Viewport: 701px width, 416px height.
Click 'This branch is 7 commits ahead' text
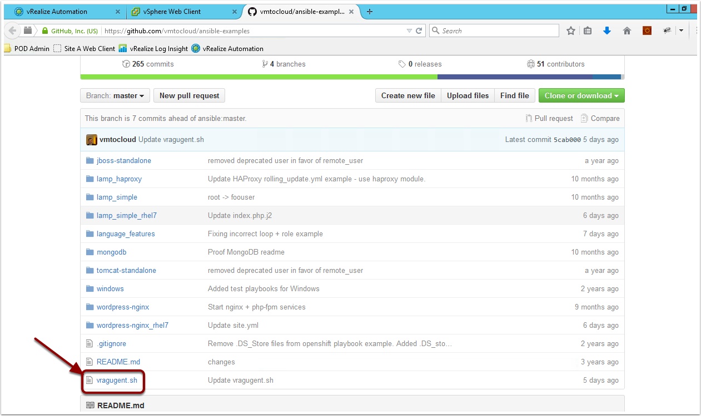click(166, 119)
